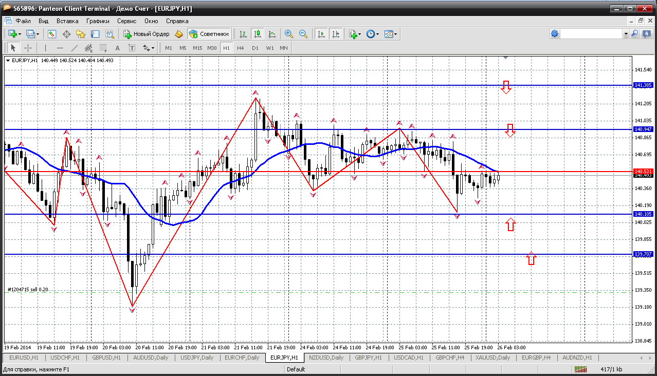Click the connection status bars icon
The image size is (657, 376).
click(x=581, y=369)
